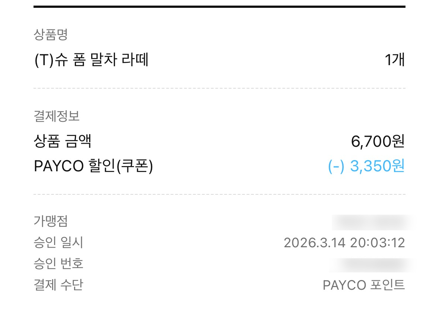Click the blue (-) 3,350원 discount amount
Screen dimensions: 439x318
click(366, 166)
